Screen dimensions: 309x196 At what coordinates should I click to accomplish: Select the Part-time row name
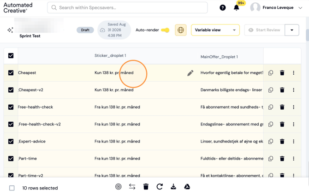coord(28,158)
